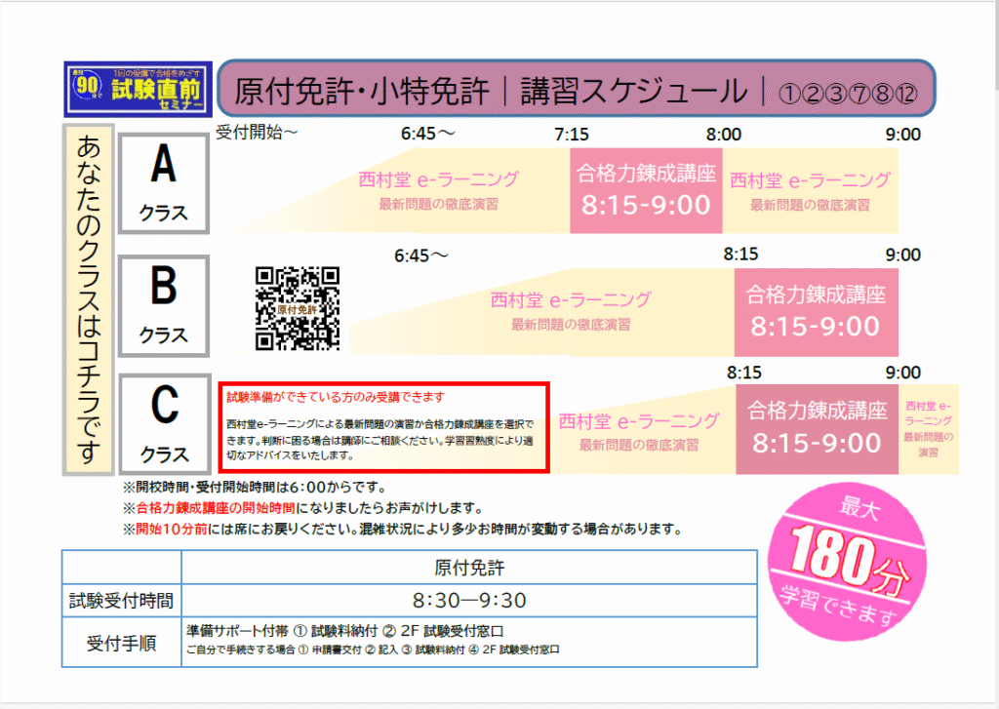Click the 準備サポート付帯 procedure line
Viewport: 999px width, 709px height.
(344, 631)
